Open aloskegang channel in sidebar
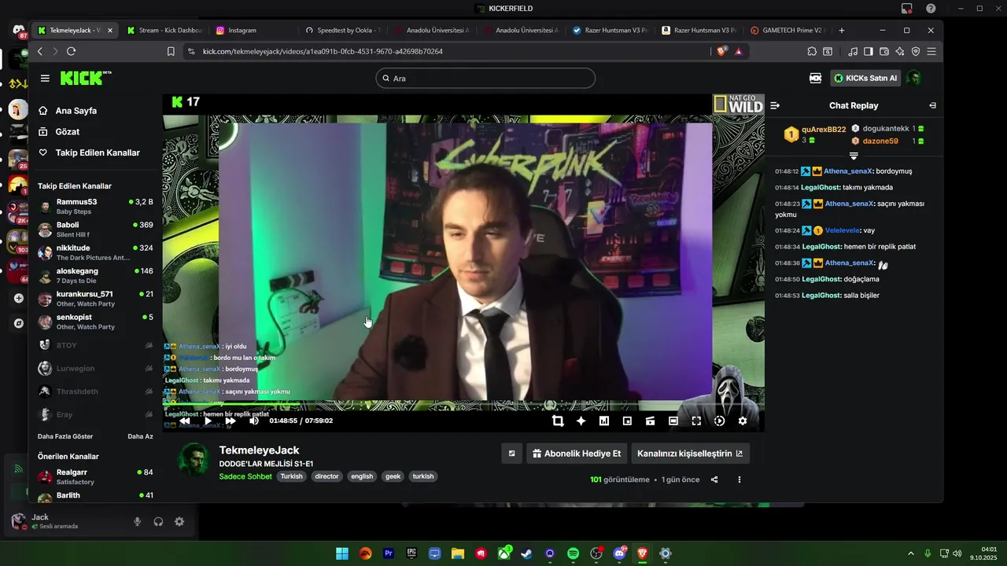This screenshot has height=566, width=1007. pyautogui.click(x=96, y=275)
